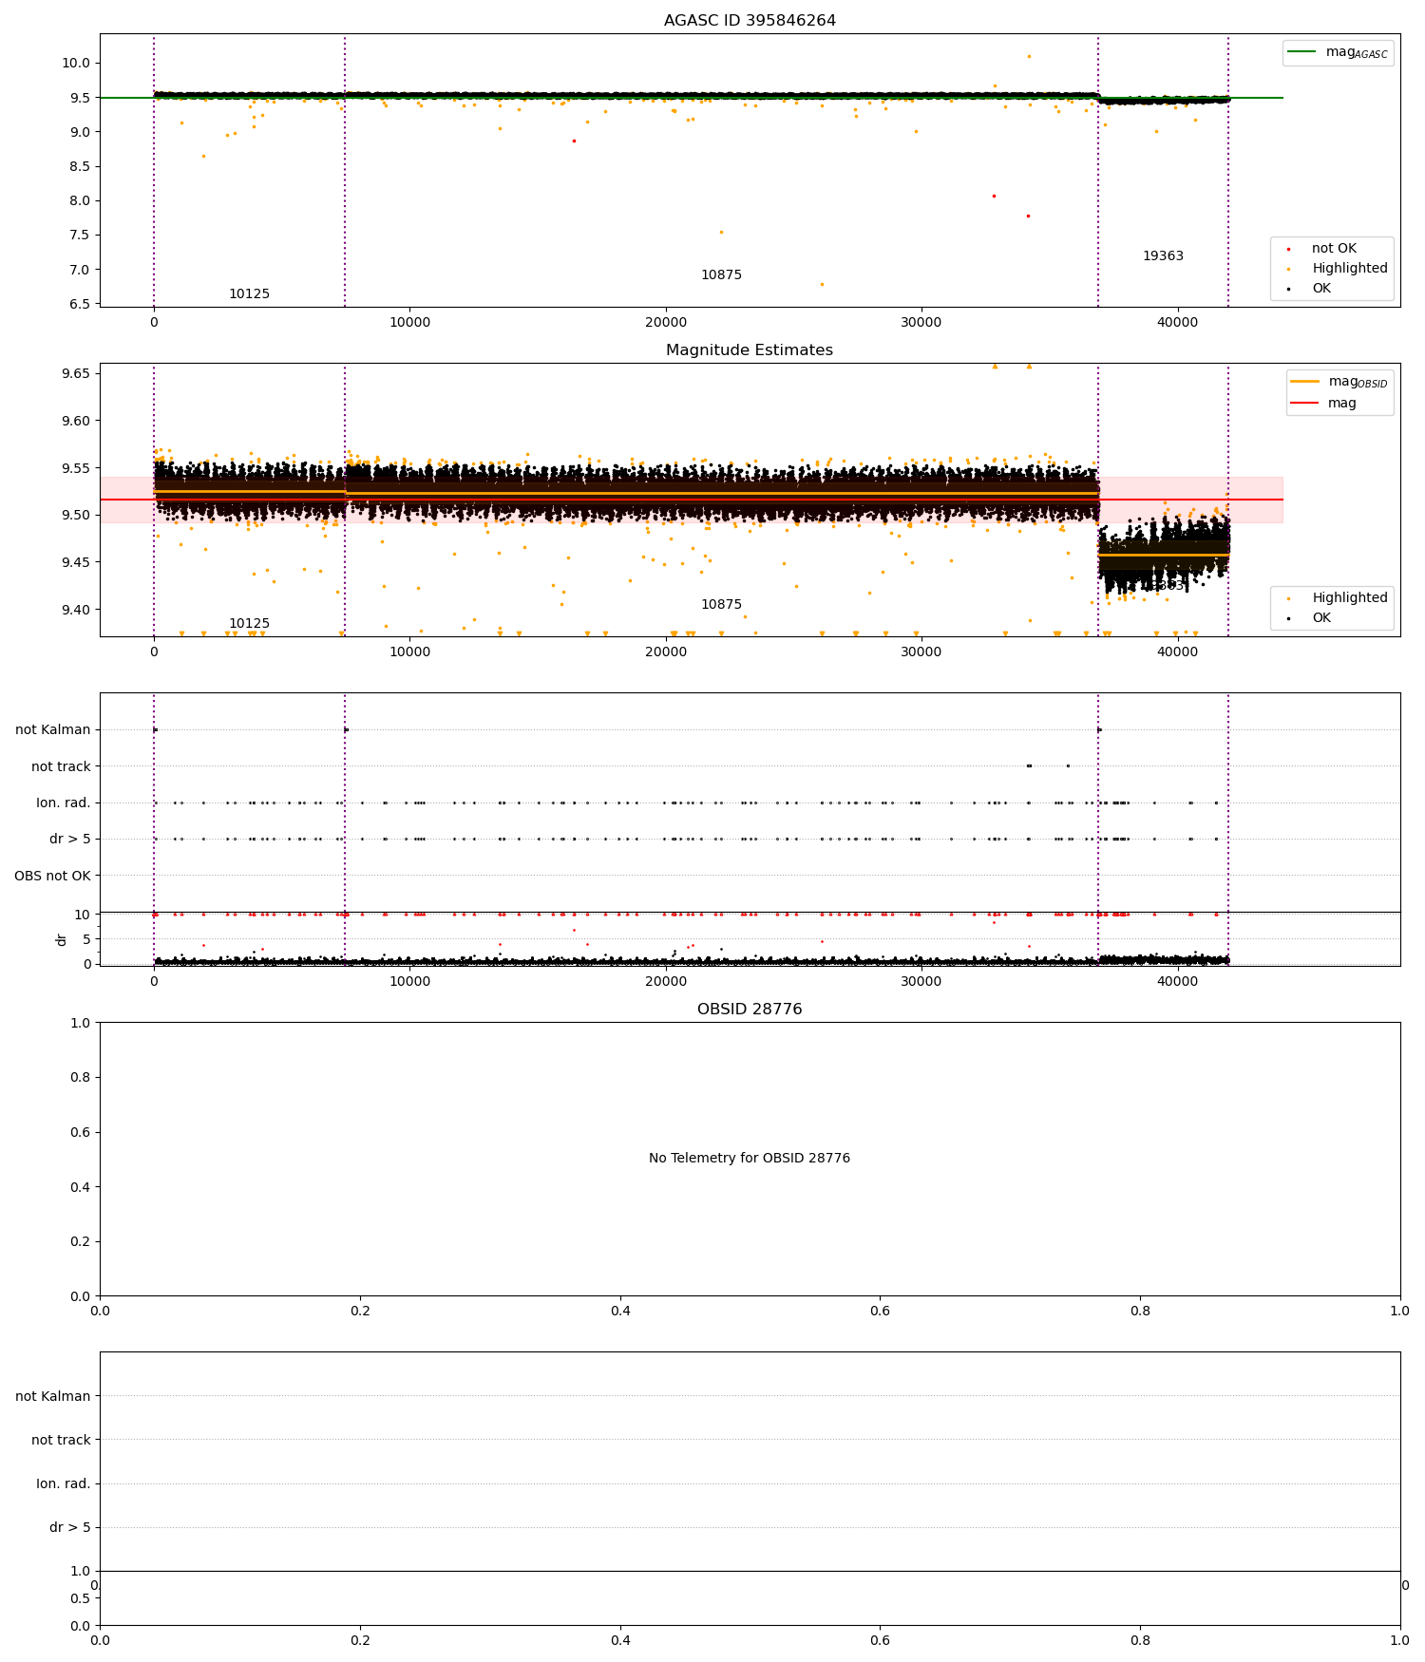1425x1662 pixels.
Task: Click the '9.65' y-axis tick label
Action: (x=79, y=373)
